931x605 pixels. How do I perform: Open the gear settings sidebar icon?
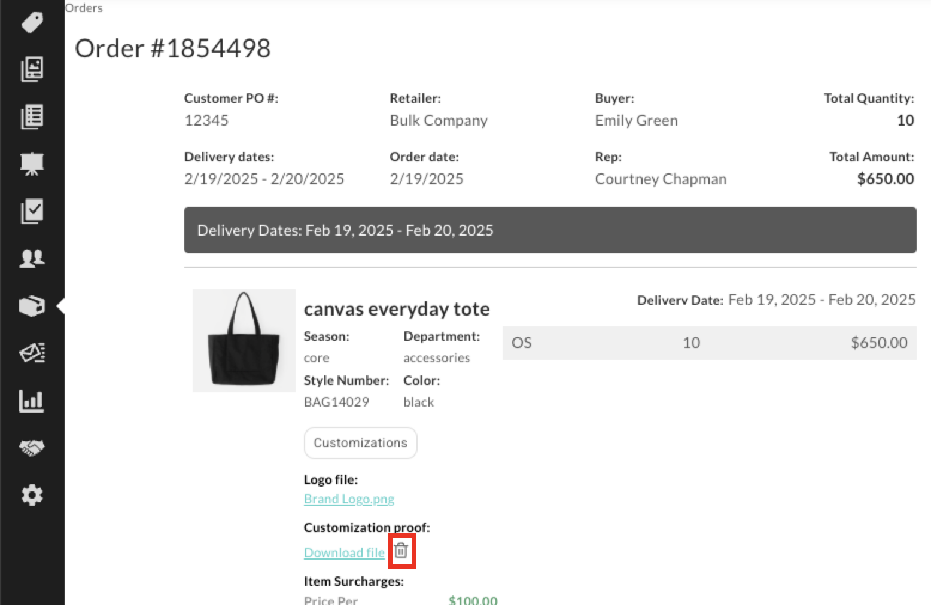(32, 495)
